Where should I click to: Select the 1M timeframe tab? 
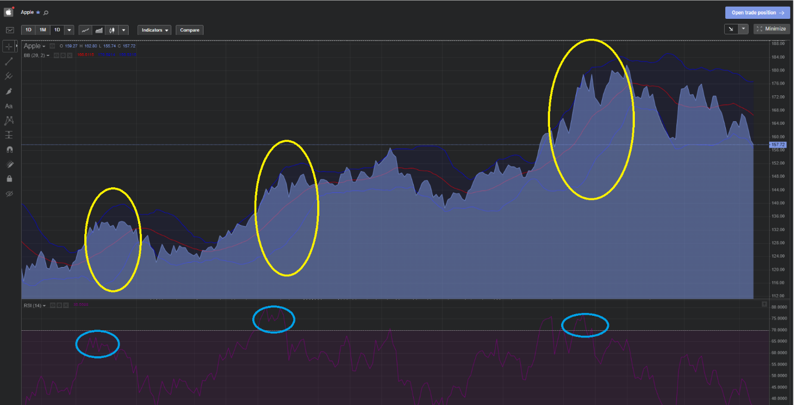click(43, 30)
